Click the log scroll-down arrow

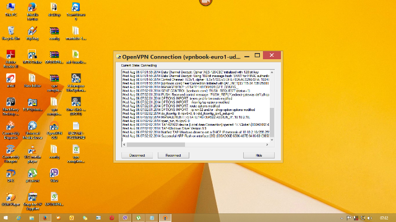point(272,140)
